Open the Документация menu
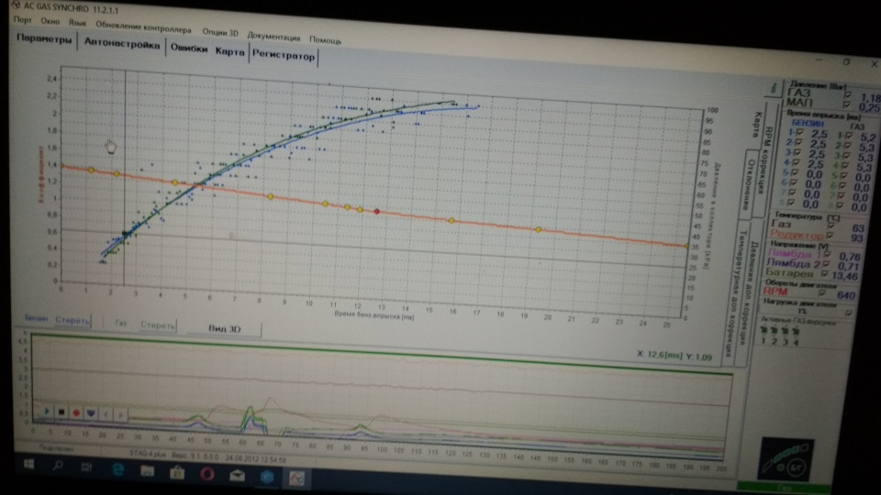The image size is (881, 495). 273,37
